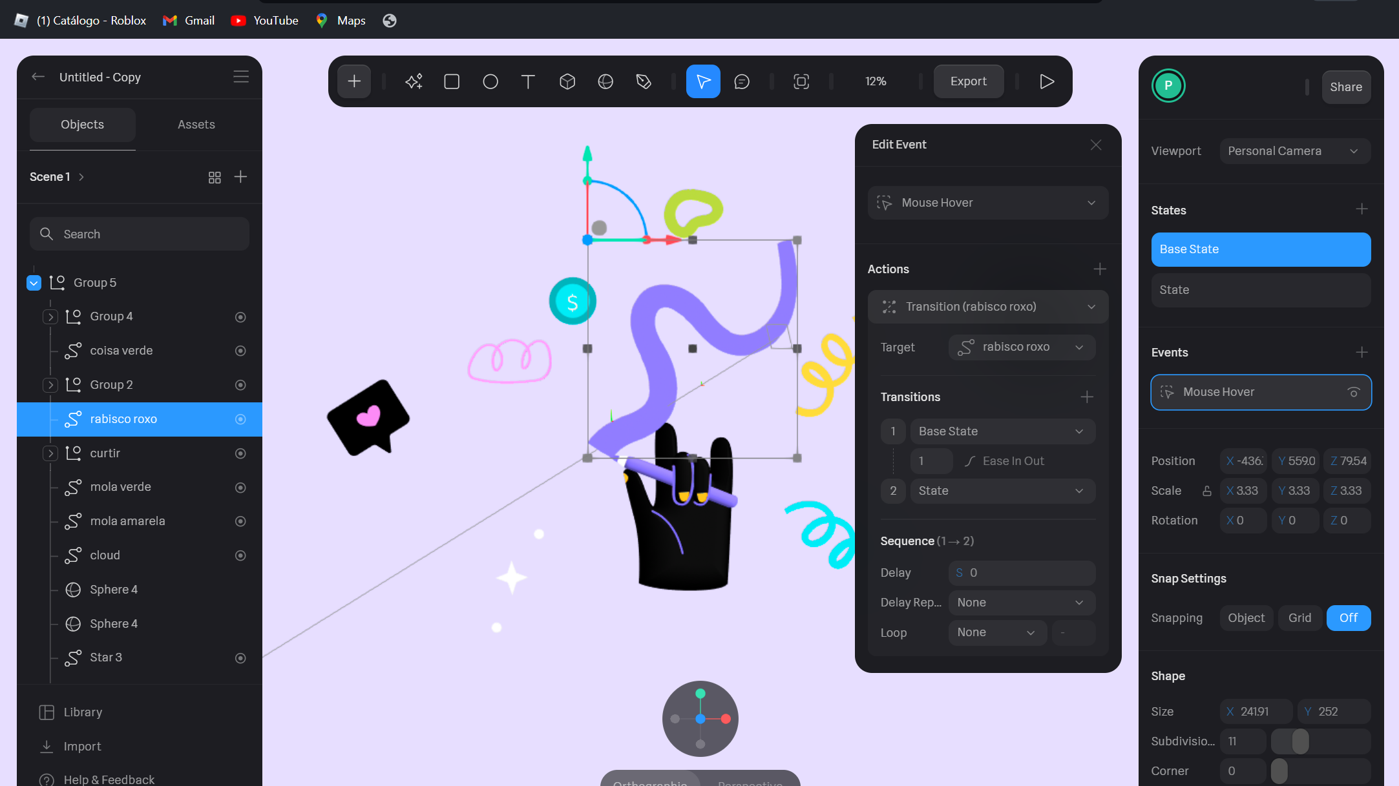Switch to the Objects tab
Viewport: 1399px width, 786px height.
click(x=83, y=125)
